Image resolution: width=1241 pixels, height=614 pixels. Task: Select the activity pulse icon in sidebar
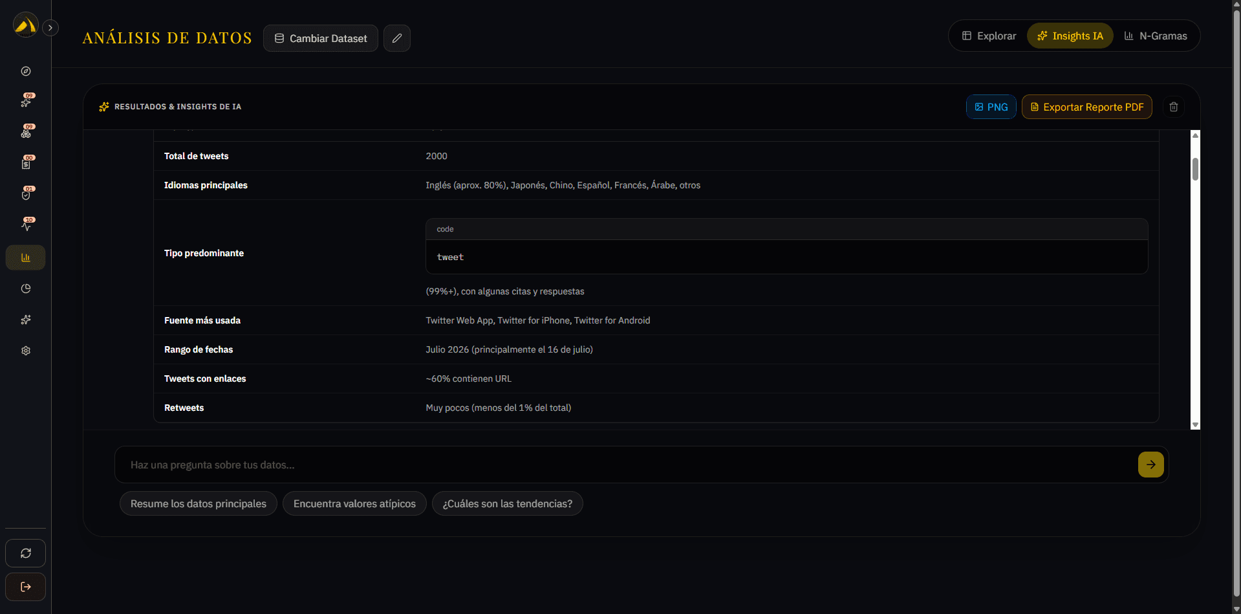pos(26,226)
